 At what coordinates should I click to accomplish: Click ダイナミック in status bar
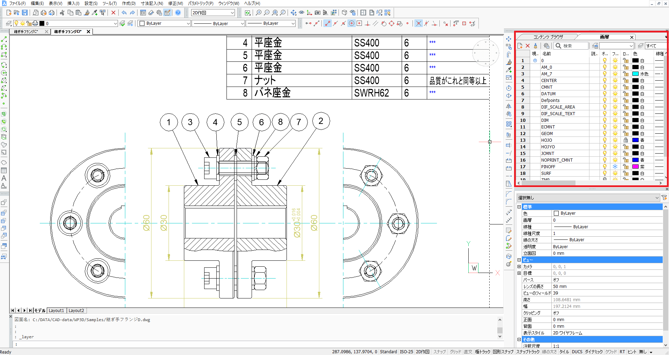point(594,352)
